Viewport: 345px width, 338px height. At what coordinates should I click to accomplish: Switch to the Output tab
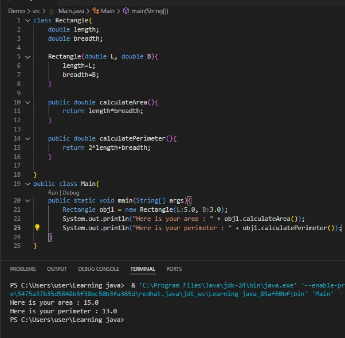point(57,269)
